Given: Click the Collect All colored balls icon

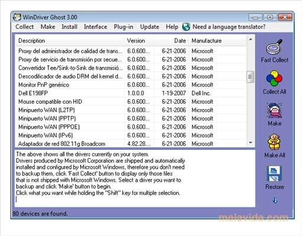Looking at the screenshot, I should coord(274,78).
